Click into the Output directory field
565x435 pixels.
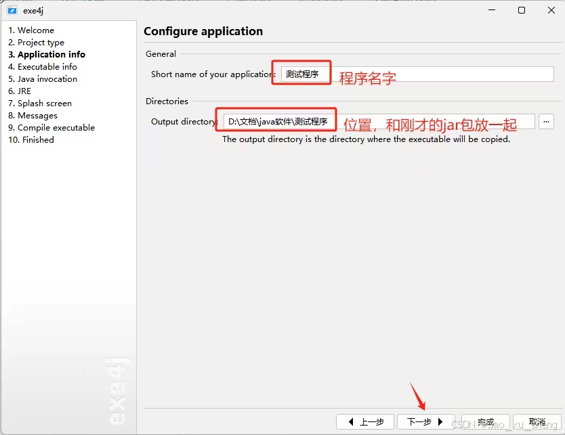[379, 122]
